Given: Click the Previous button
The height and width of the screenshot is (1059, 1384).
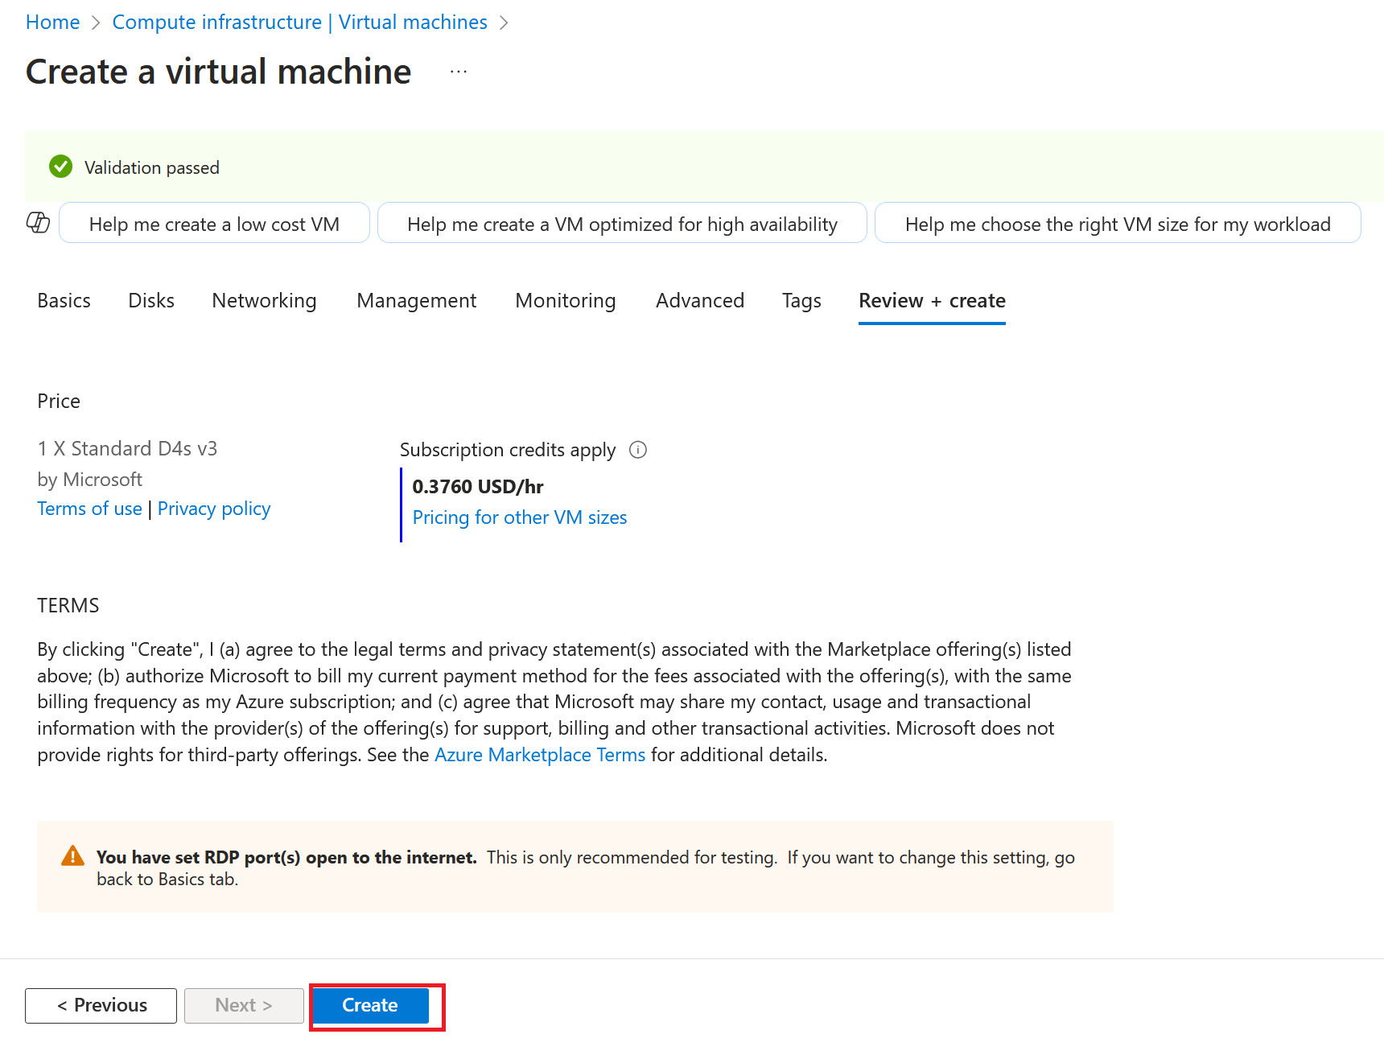Looking at the screenshot, I should click(101, 1005).
